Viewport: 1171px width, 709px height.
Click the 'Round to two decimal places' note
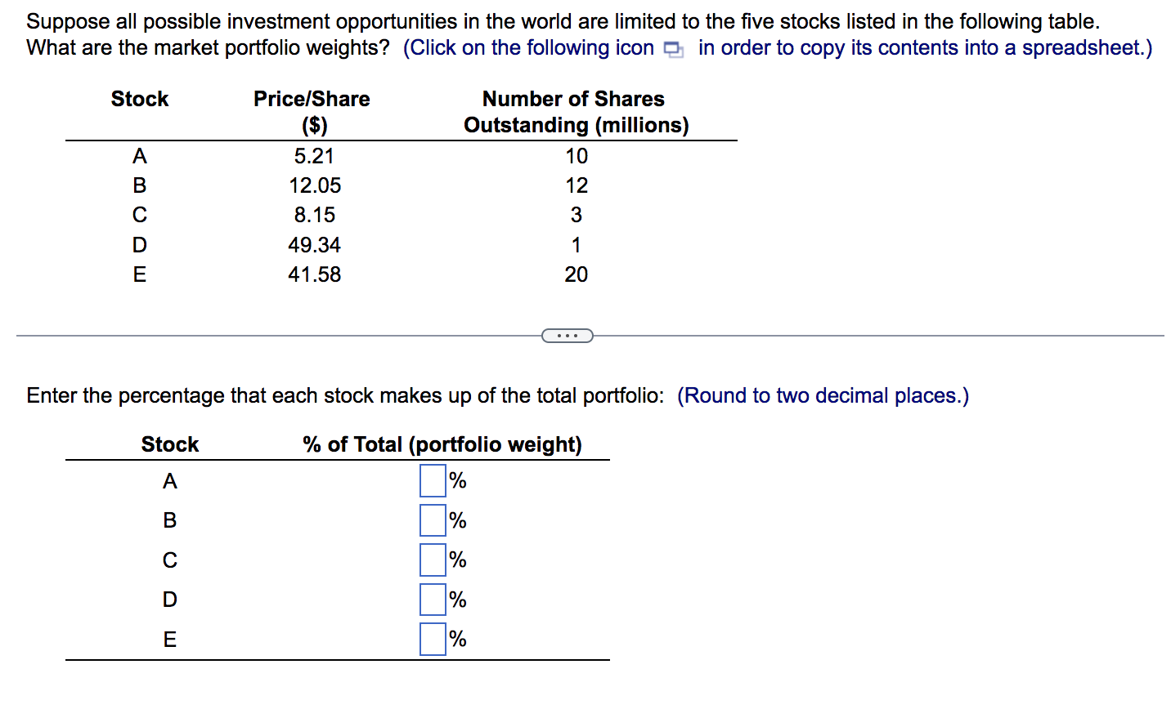[823, 395]
